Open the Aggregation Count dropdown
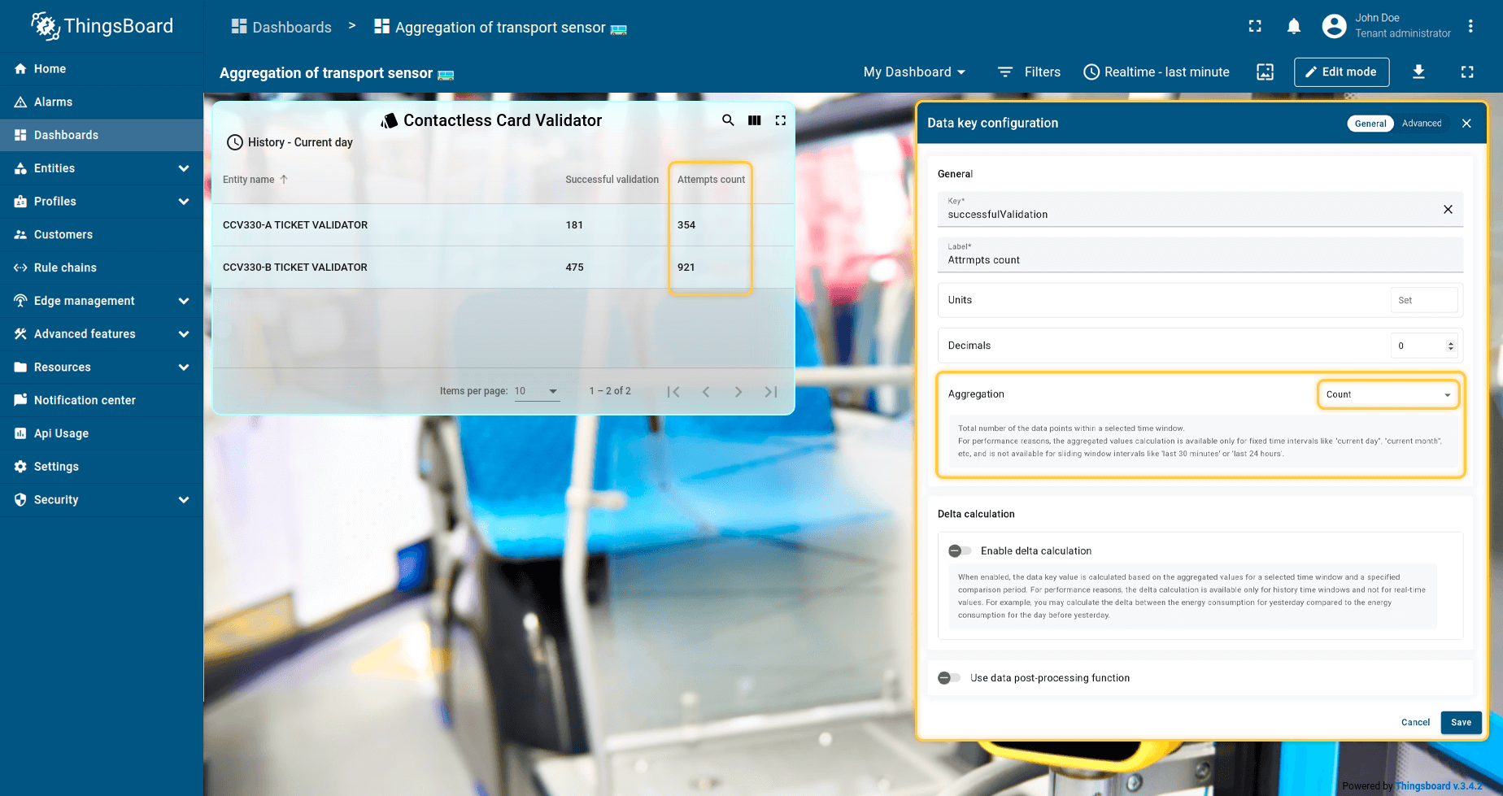 1387,394
